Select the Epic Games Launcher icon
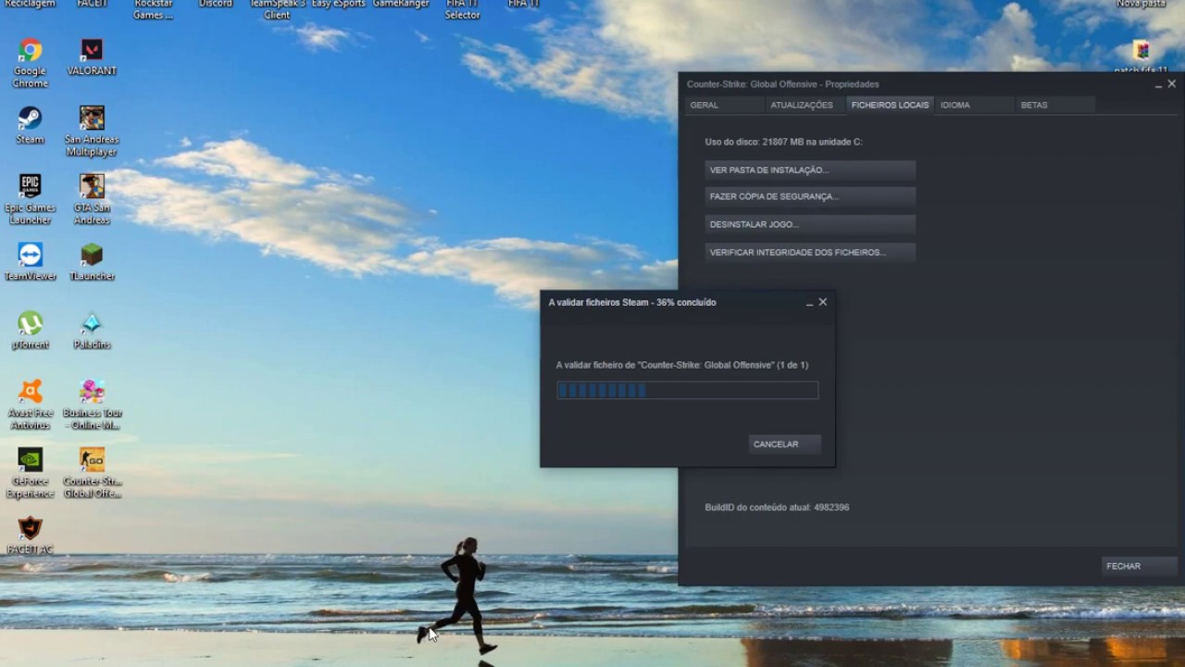1185x667 pixels. click(x=30, y=199)
